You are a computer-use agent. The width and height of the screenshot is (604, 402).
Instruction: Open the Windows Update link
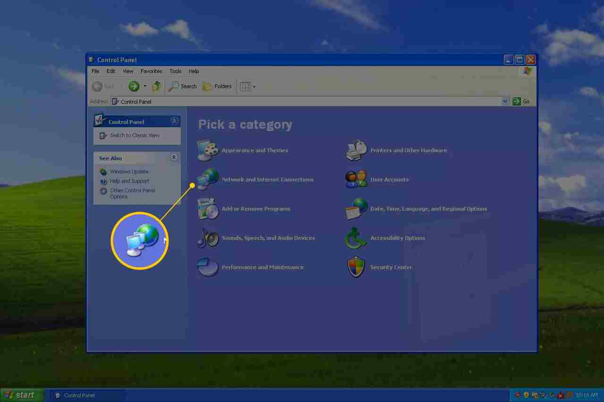pyautogui.click(x=129, y=172)
